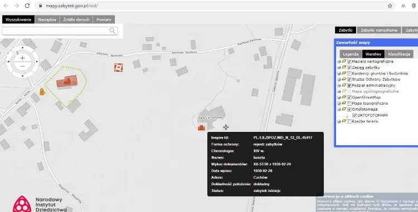Pan the map south with the down arrow
Image resolution: width=418 pixels, height=212 pixels.
click(x=22, y=76)
